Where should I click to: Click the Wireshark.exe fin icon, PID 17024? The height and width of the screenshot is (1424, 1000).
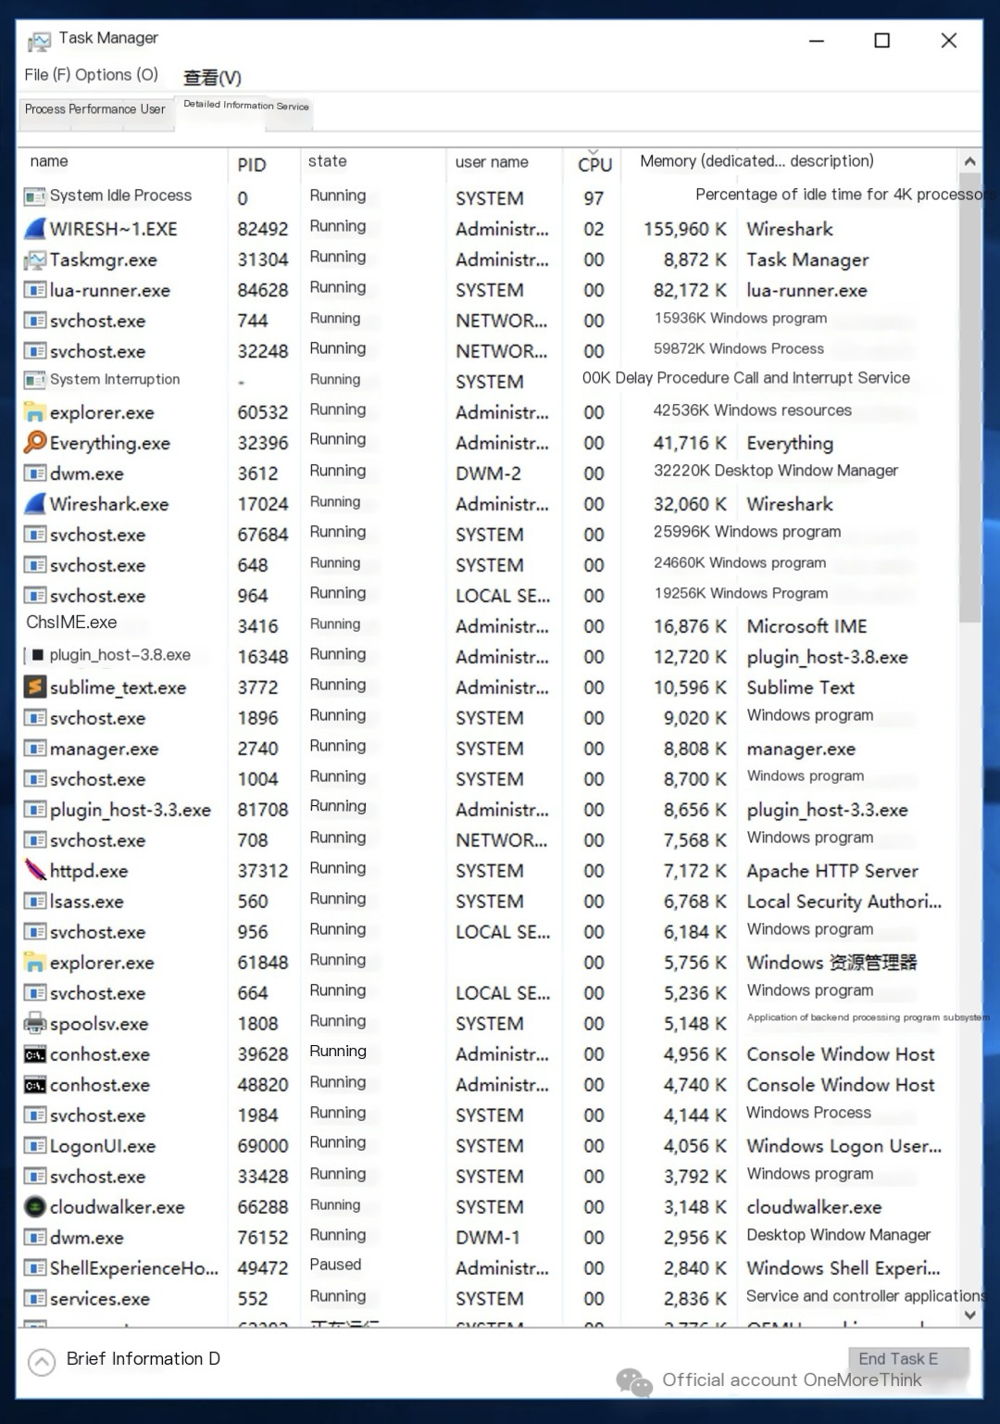(34, 503)
